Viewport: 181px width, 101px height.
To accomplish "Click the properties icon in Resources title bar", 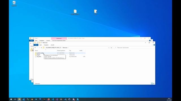I will [x=38, y=43].
